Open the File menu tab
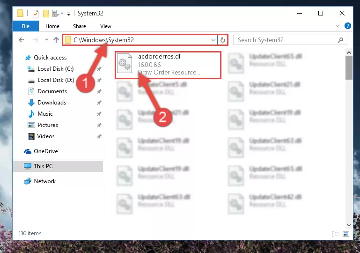Viewport: 360px width, 253px height. 25,26
